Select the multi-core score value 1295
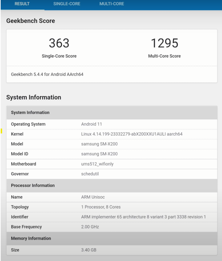The width and height of the screenshot is (222, 261). click(164, 43)
